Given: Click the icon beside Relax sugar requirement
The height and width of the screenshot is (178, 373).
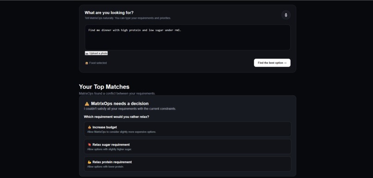Looking at the screenshot, I should point(89,145).
